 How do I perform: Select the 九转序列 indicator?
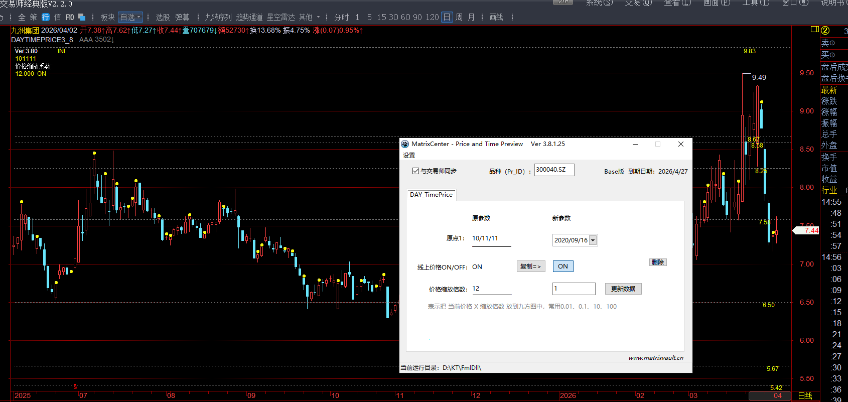pyautogui.click(x=218, y=17)
